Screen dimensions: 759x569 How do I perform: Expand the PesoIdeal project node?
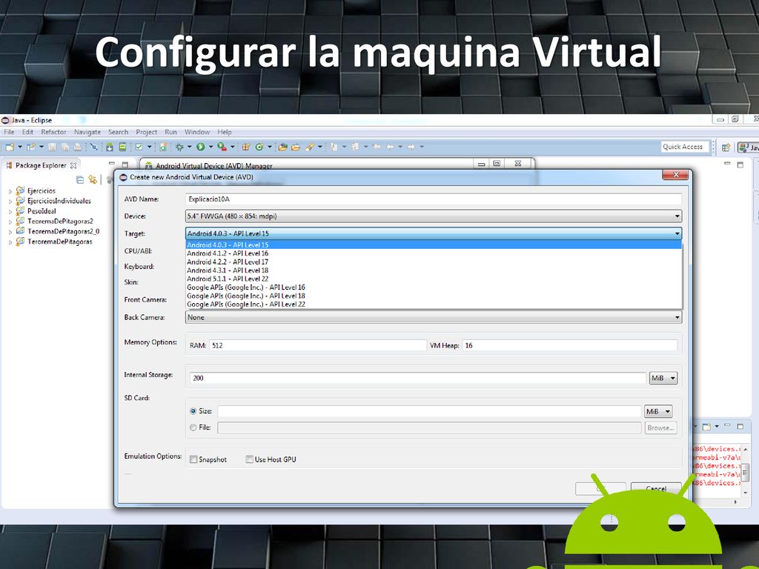[x=10, y=212]
